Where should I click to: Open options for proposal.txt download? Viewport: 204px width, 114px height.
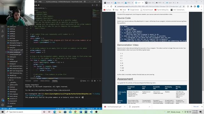[149, 107]
